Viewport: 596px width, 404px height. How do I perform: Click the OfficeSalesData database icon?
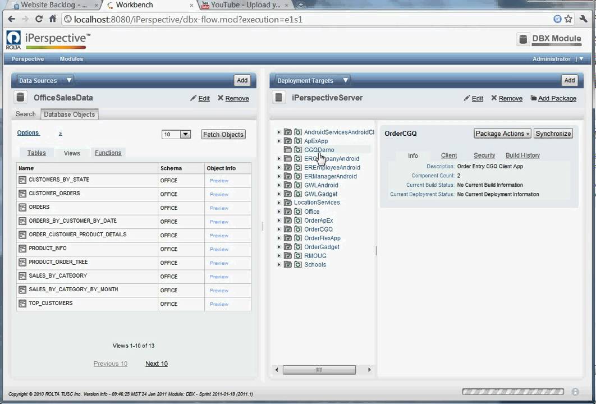pos(21,98)
